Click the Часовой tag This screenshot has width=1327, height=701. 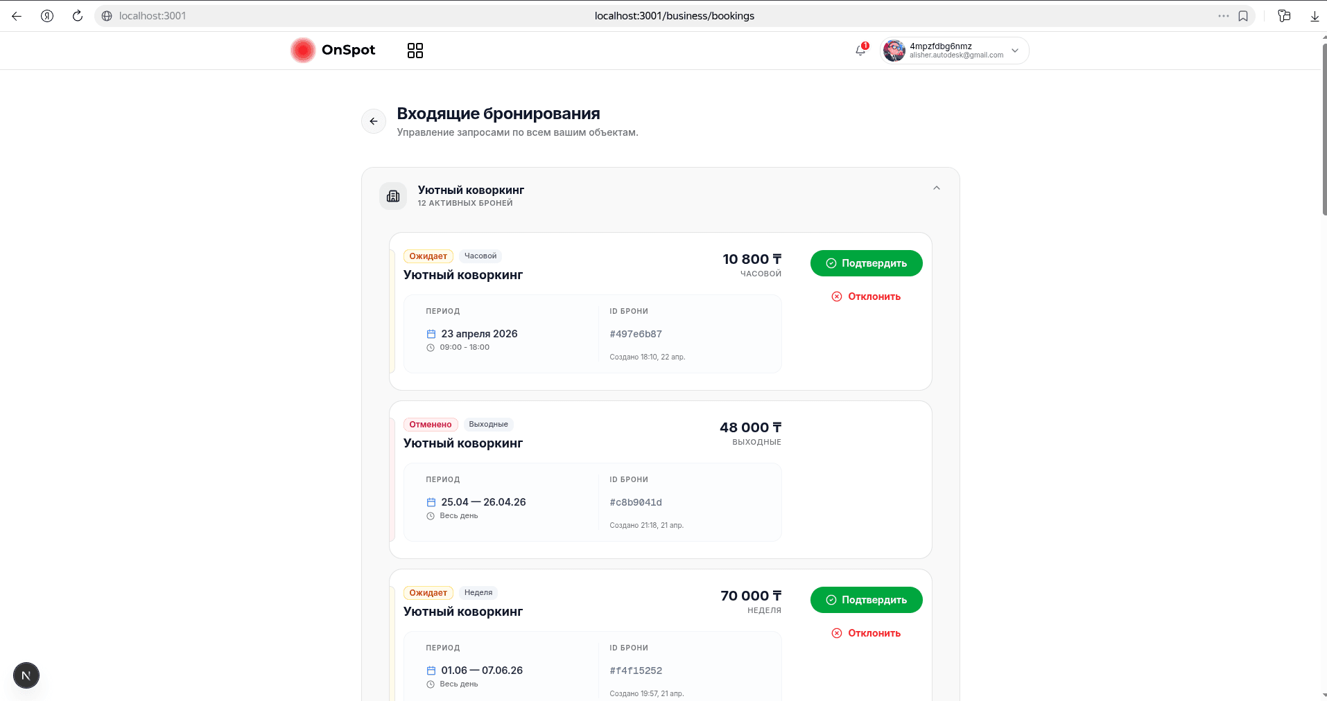coord(480,256)
